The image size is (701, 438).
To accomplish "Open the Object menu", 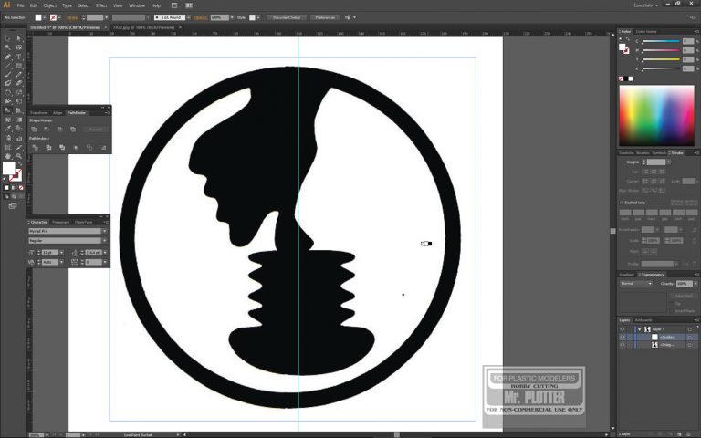I will (x=49, y=5).
